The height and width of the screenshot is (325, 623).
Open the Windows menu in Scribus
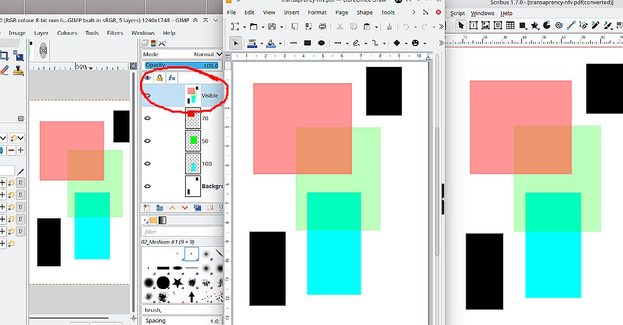(x=482, y=13)
